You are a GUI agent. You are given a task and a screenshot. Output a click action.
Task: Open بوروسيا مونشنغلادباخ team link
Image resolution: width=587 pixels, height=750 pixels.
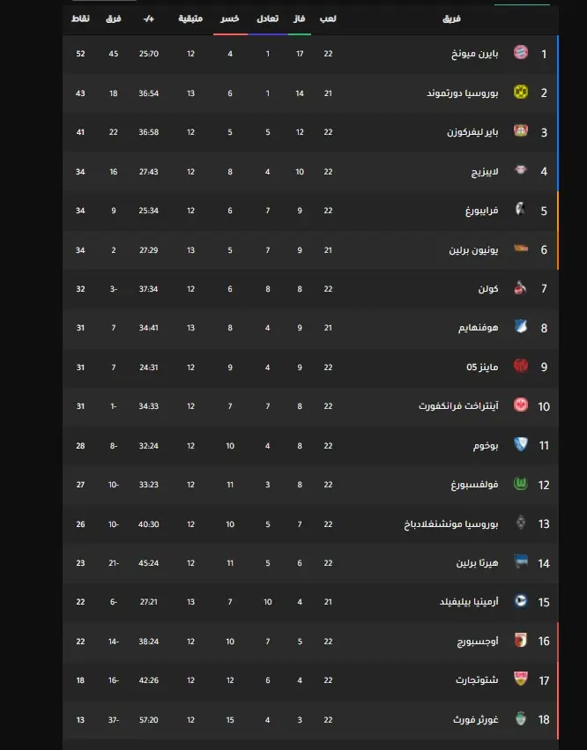point(451,524)
